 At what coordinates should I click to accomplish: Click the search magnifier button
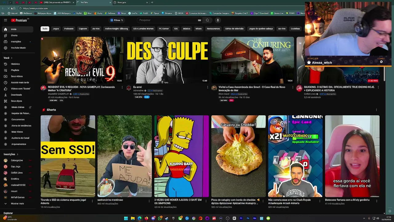pyautogui.click(x=207, y=20)
